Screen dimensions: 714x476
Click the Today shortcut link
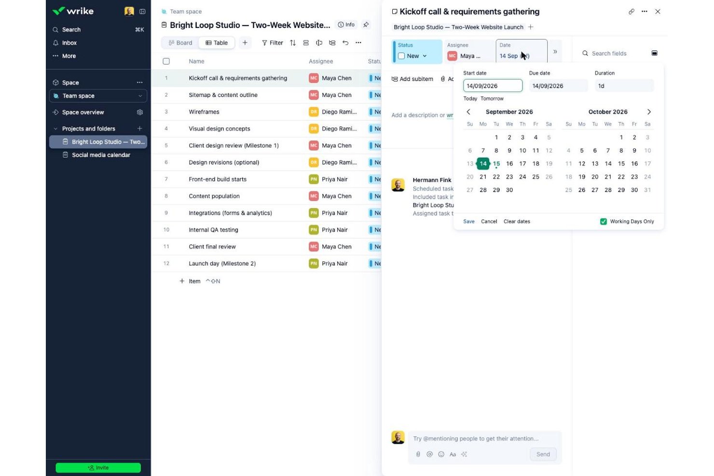pyautogui.click(x=470, y=98)
